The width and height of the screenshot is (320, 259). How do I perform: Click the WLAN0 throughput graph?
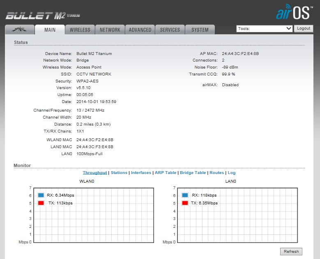(x=94, y=215)
